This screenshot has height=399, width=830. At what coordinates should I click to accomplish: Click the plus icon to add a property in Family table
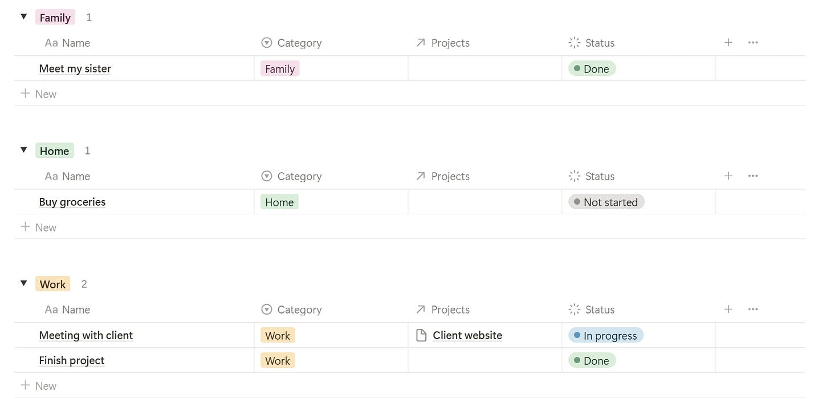[x=728, y=42]
